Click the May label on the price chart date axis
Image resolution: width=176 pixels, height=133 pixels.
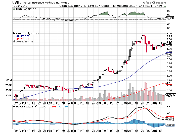click(x=126, y=103)
